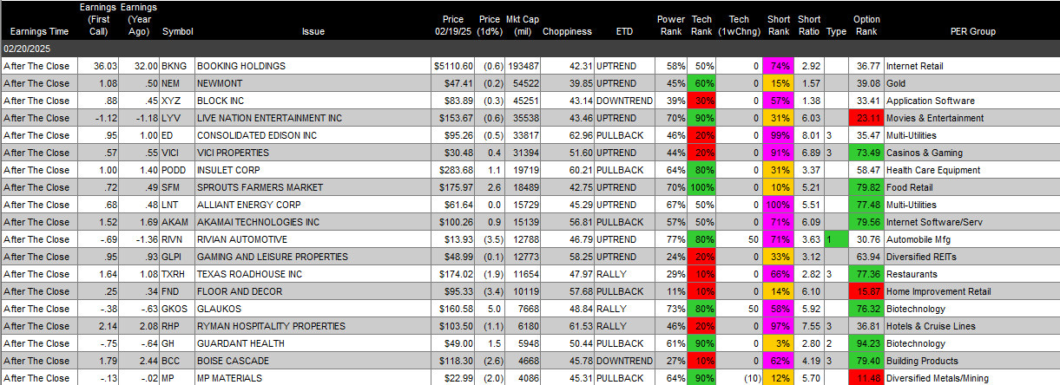Select the 02/20/2025 date group row
Screen dimensions: 1060x385
pos(530,49)
